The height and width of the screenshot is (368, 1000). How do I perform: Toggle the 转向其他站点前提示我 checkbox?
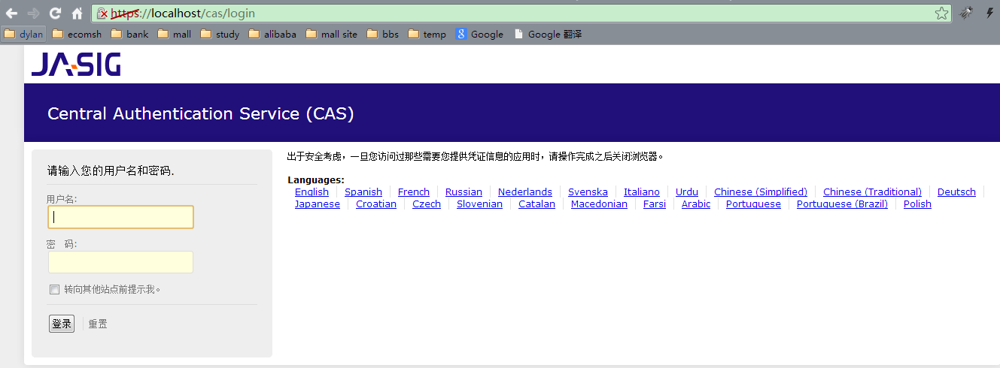coord(54,289)
